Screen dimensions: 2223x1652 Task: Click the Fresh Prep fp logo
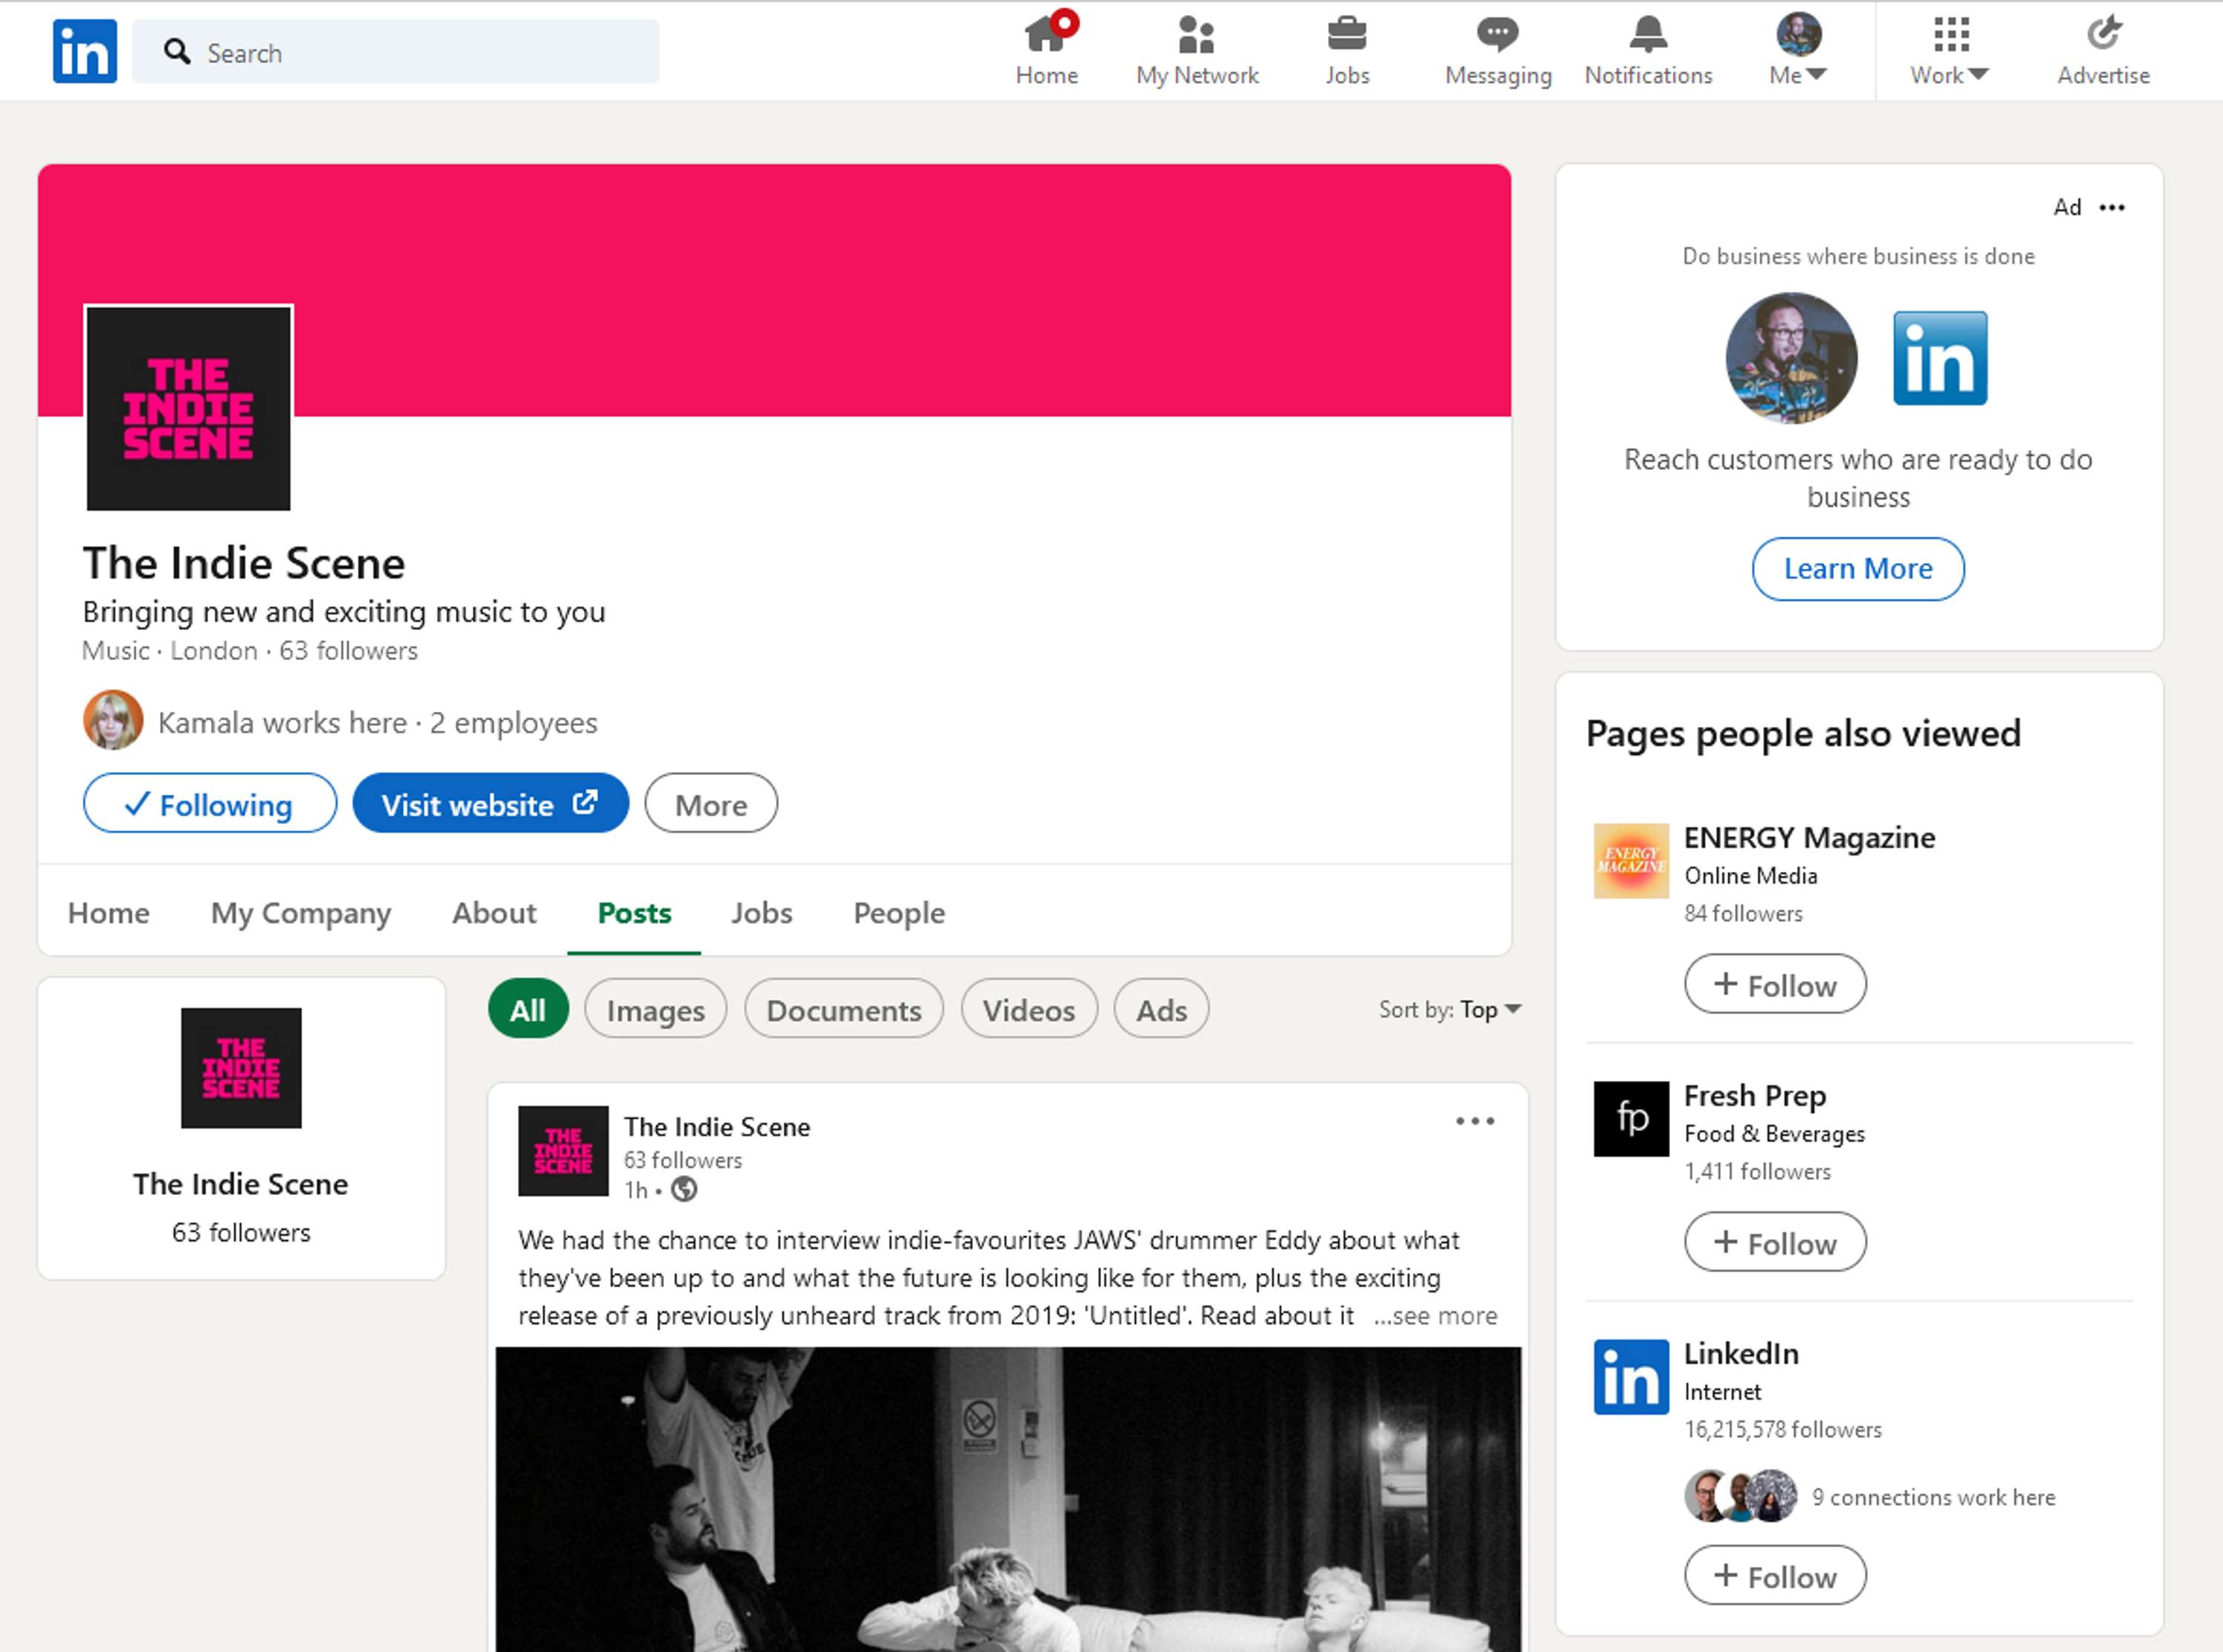click(x=1631, y=1118)
